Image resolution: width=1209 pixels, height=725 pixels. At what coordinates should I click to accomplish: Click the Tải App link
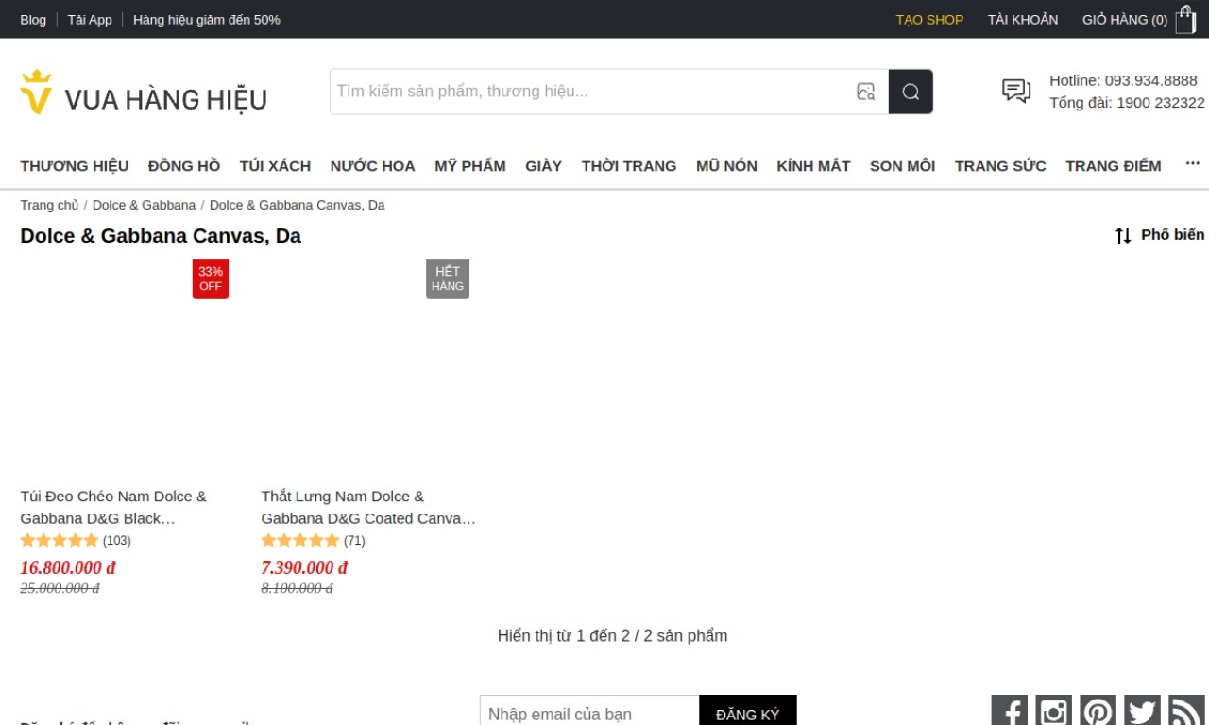click(x=90, y=20)
